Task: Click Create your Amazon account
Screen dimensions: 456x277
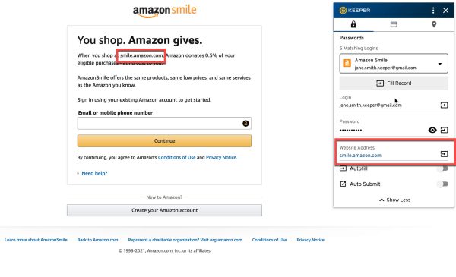Action: (164, 210)
